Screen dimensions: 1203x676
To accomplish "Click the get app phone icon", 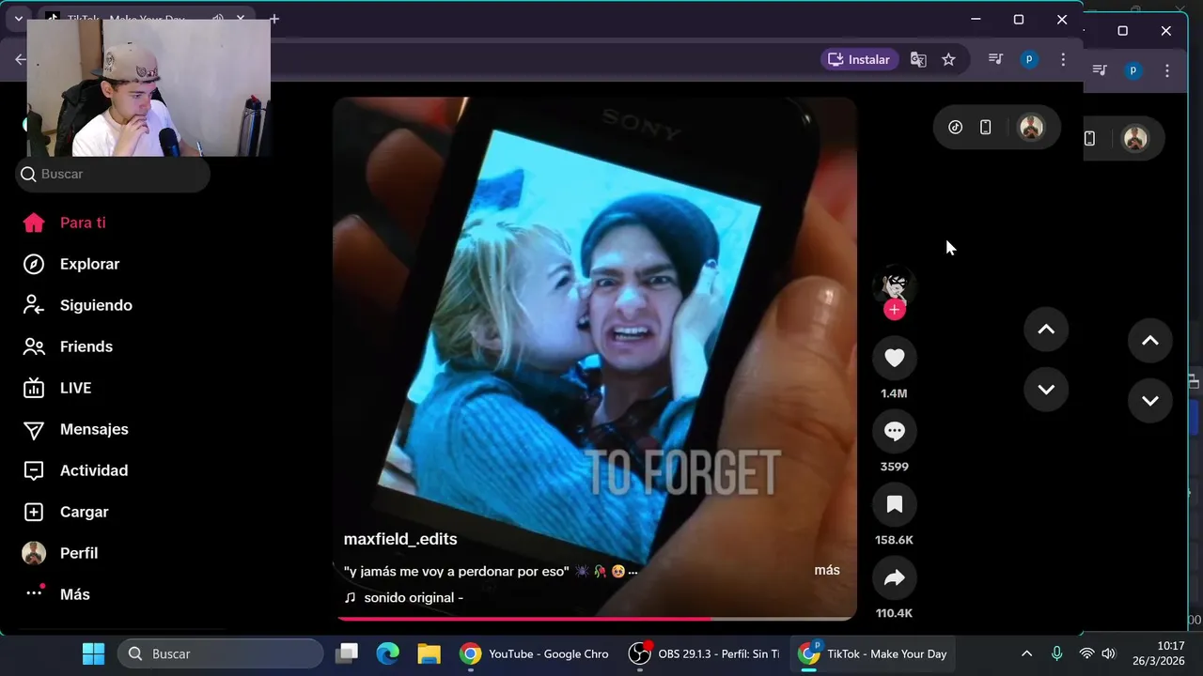I will (985, 127).
